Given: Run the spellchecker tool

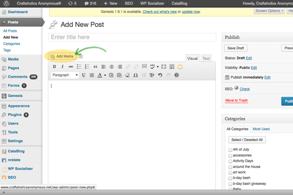Looking at the screenshot, I should (152, 67).
